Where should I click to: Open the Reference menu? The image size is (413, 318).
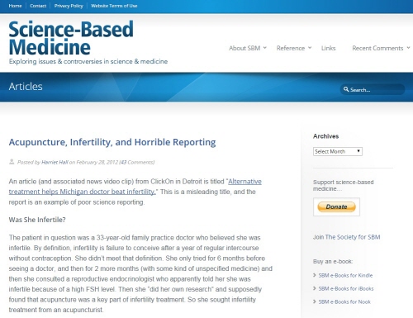(291, 48)
